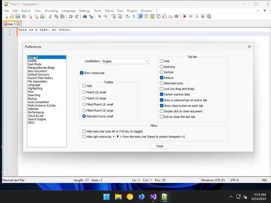Click Run Macro Multiple Times icon
271x203 pixels.
point(203,16)
